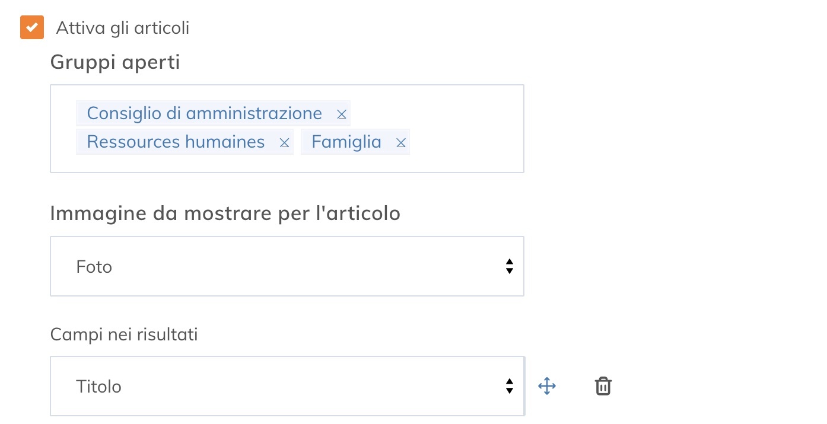Remove the 'Famiglia' group tag

click(x=401, y=142)
